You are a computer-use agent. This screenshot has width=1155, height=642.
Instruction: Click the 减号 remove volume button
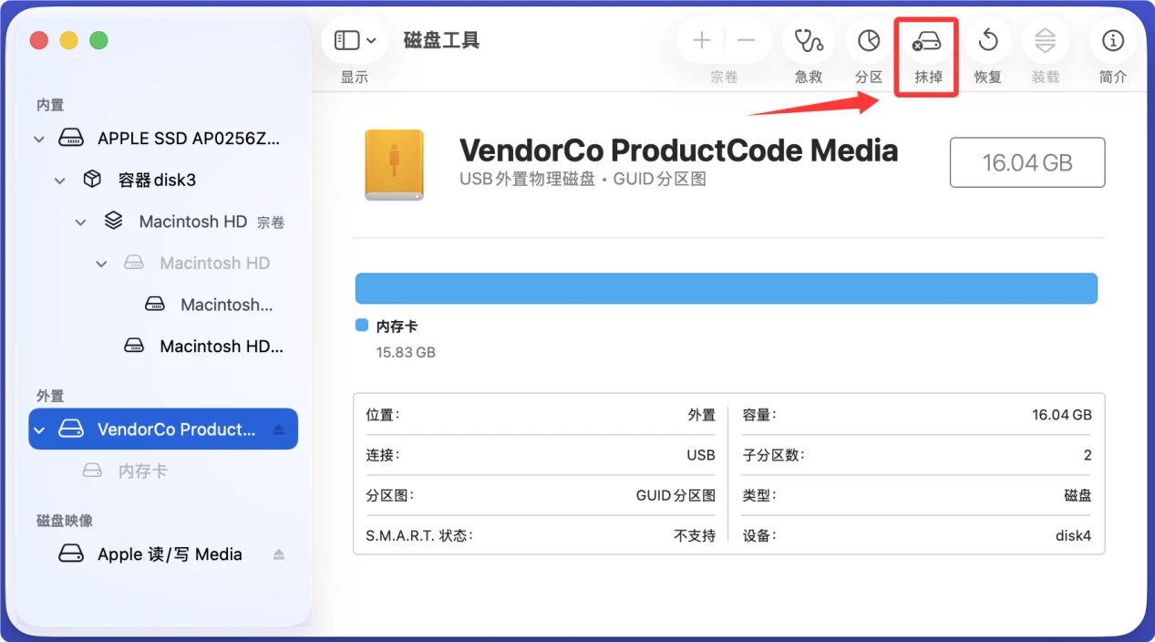[748, 40]
